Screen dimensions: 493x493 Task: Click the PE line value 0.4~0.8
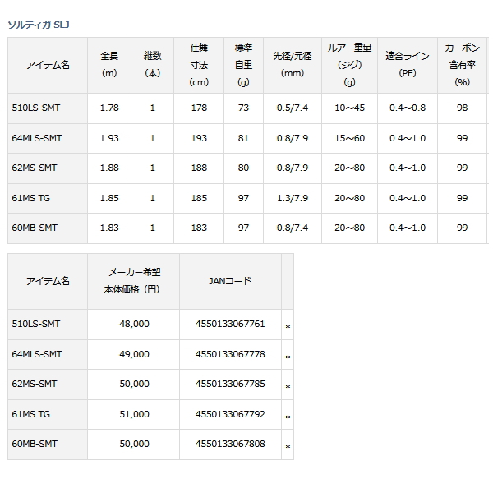point(408,108)
